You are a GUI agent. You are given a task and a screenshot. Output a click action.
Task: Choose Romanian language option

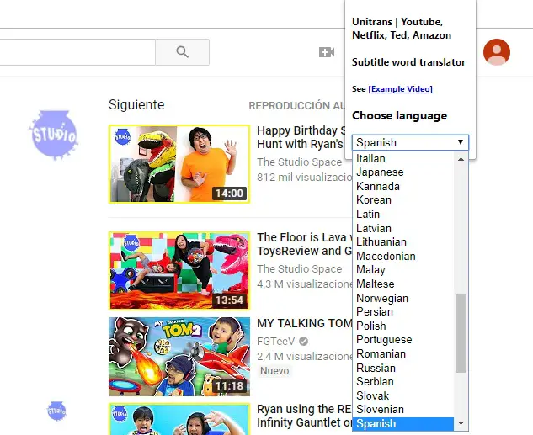(x=403, y=354)
